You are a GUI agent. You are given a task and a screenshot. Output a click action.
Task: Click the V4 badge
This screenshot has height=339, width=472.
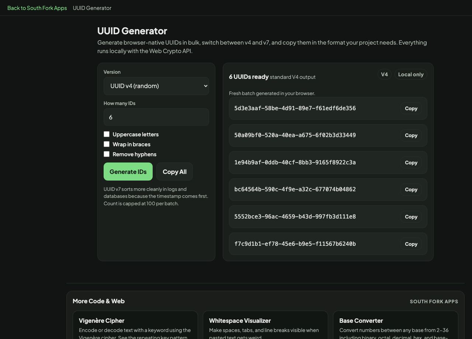coord(384,74)
